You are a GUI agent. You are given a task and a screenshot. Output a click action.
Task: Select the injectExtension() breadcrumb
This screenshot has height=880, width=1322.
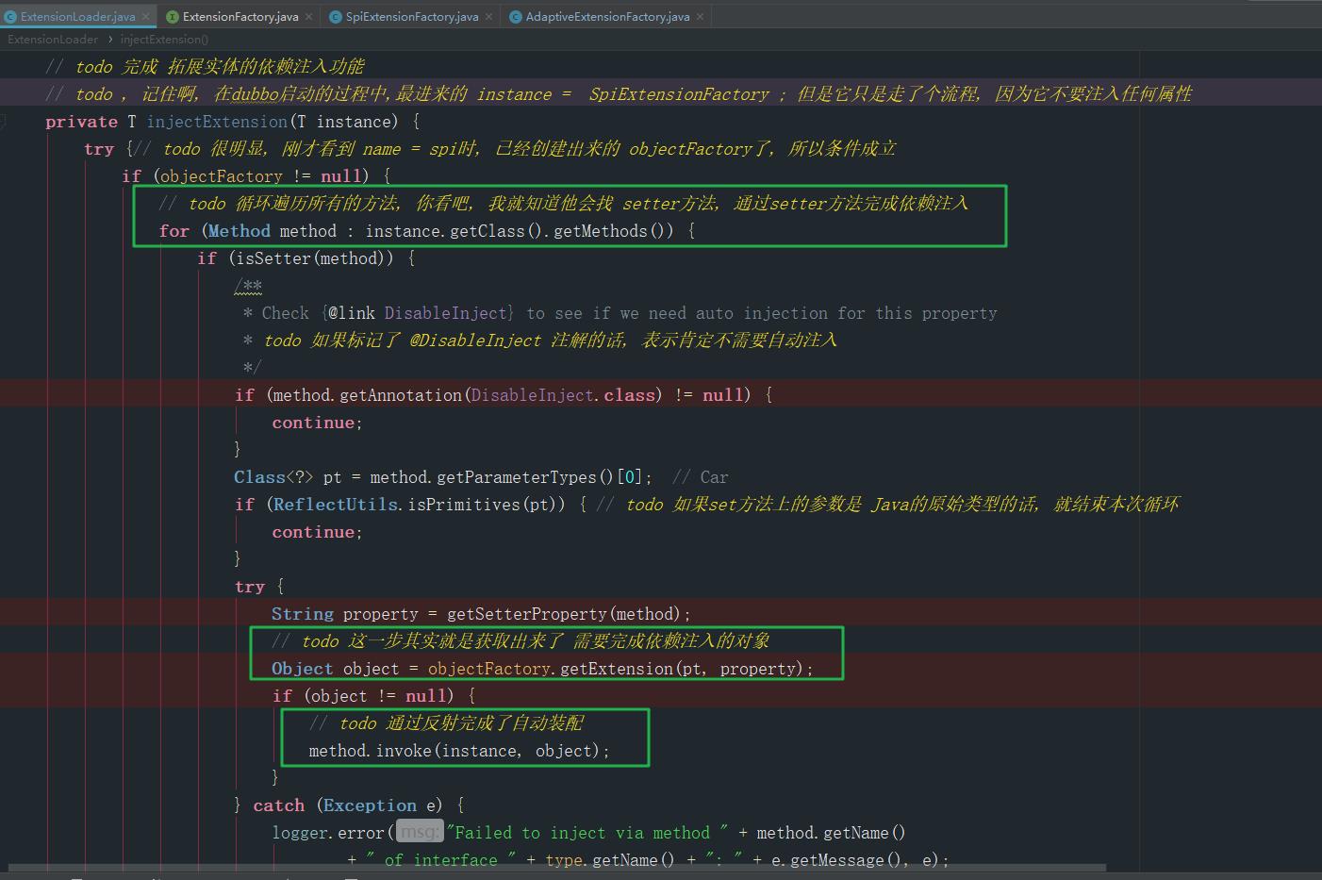coord(164,40)
